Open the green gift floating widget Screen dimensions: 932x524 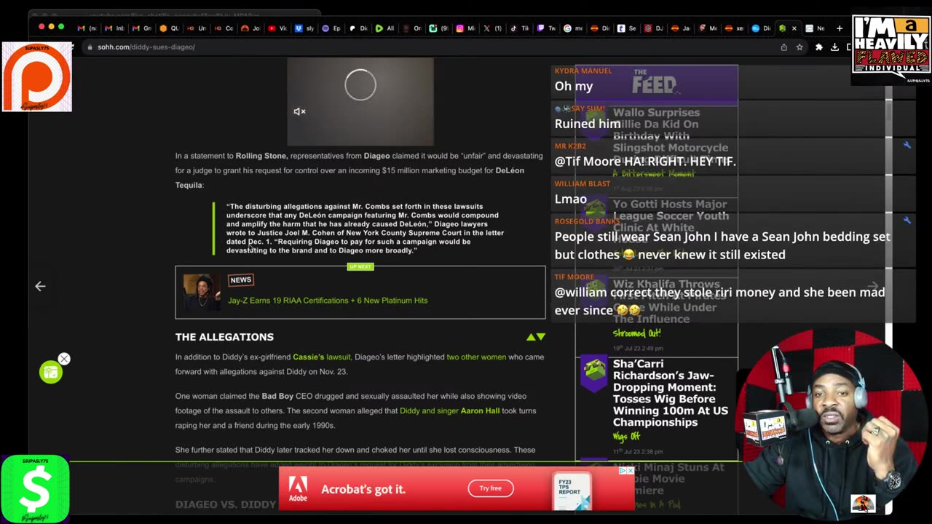(50, 373)
